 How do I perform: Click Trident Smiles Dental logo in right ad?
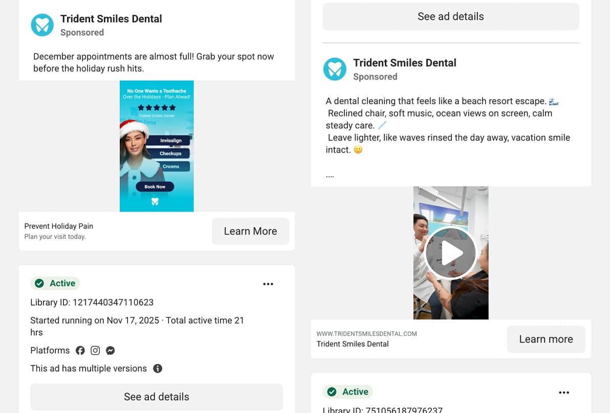[x=335, y=69]
